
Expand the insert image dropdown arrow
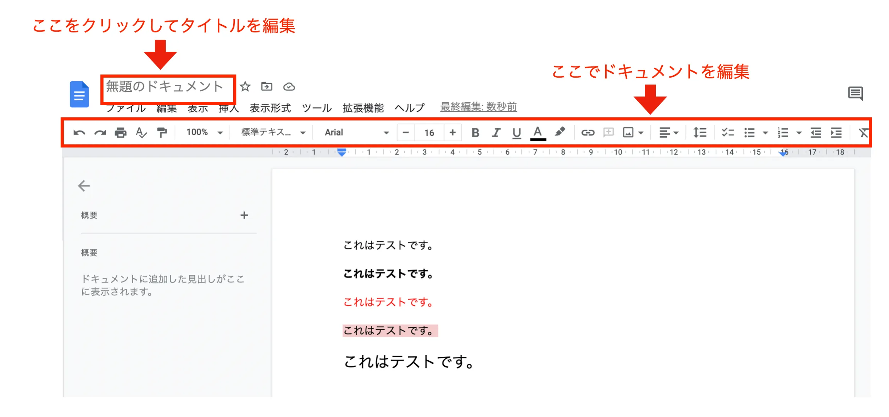point(641,133)
